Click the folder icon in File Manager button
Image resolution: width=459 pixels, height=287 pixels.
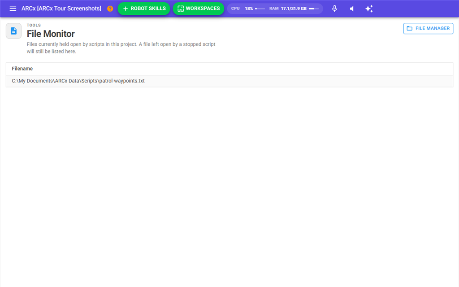pyautogui.click(x=410, y=28)
